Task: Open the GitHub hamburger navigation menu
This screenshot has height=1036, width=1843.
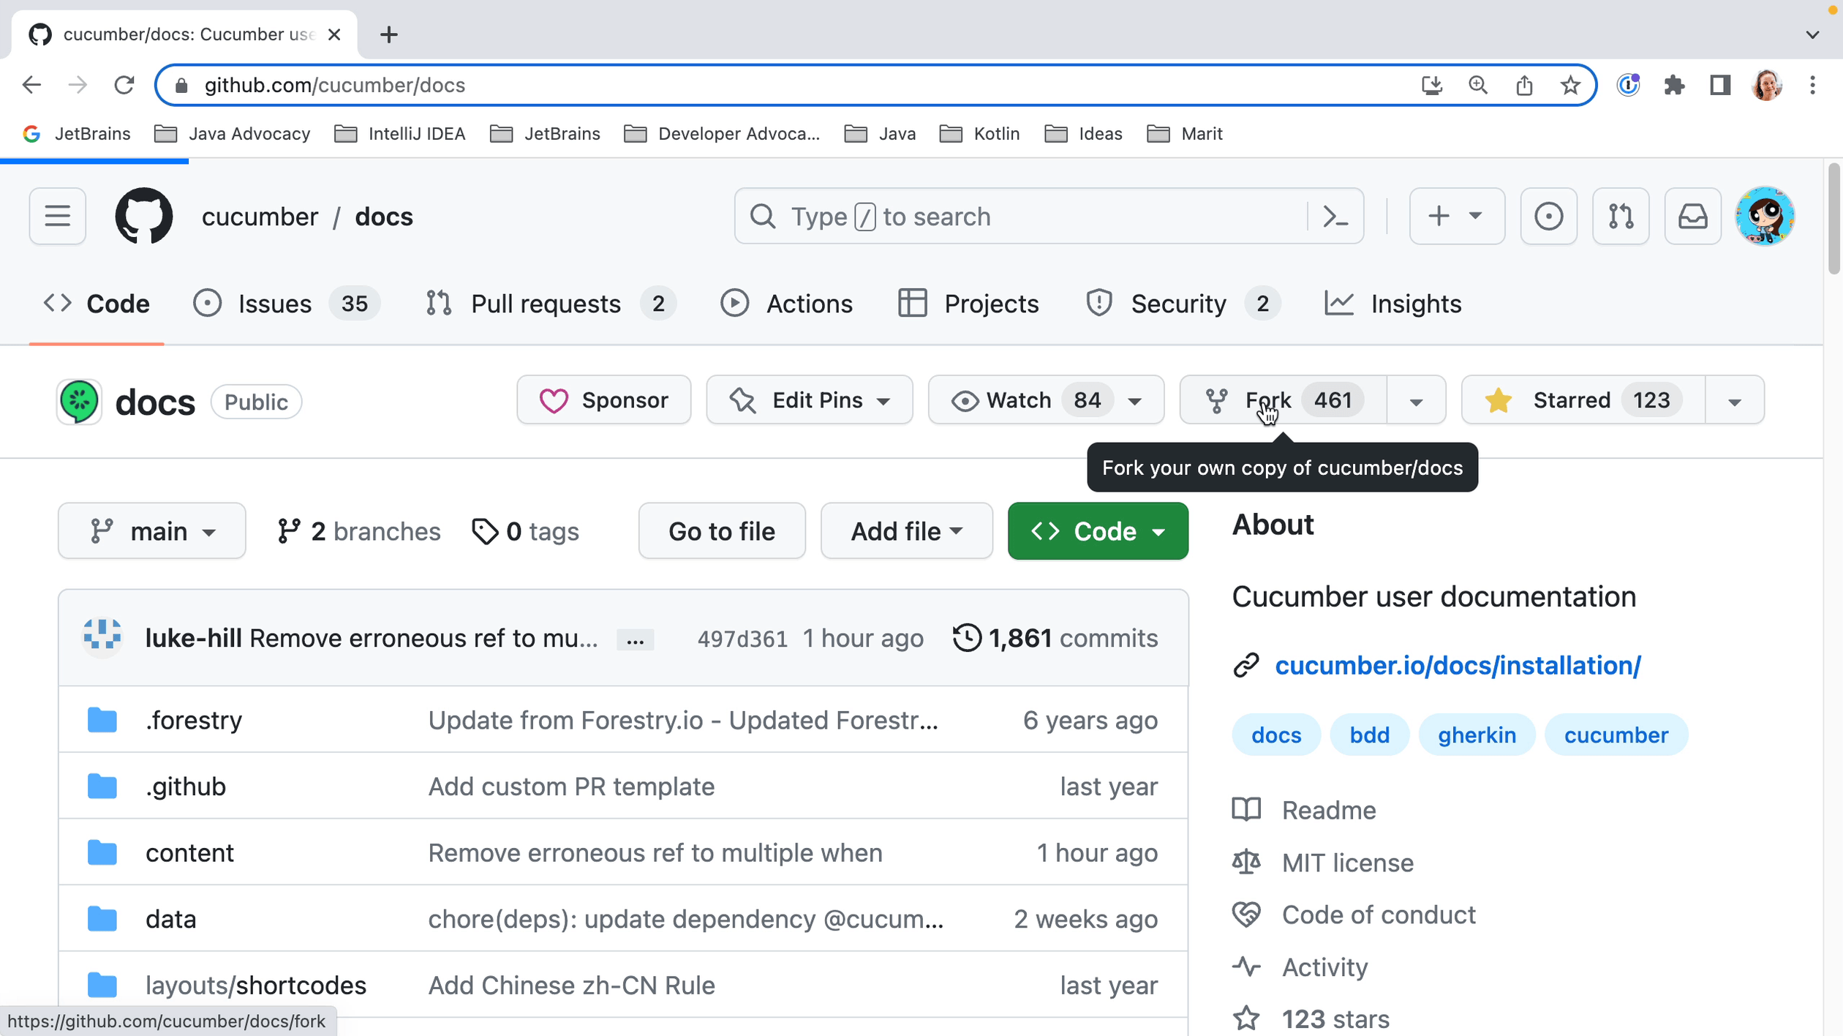Action: pyautogui.click(x=57, y=217)
